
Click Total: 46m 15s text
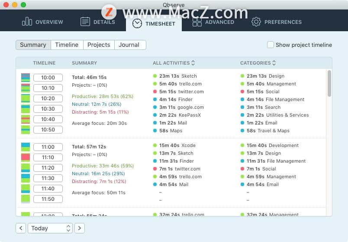click(x=89, y=77)
